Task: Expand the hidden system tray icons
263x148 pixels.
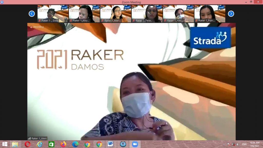Action: tap(223, 144)
